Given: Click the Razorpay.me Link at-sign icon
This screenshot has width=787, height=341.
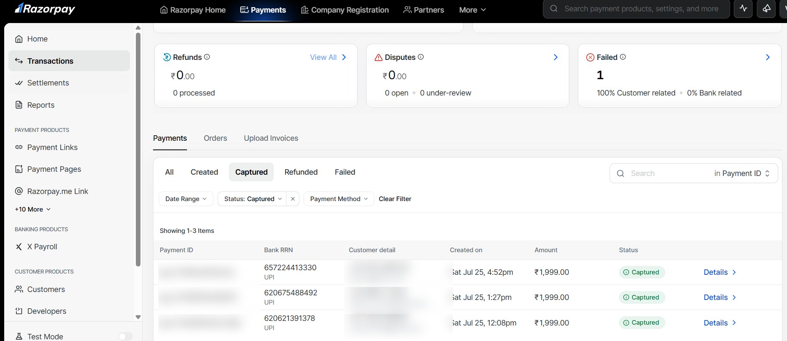Looking at the screenshot, I should point(19,191).
